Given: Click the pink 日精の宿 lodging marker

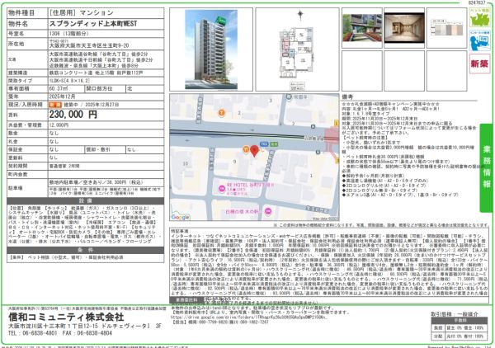Looking at the screenshot, I should tap(268, 211).
